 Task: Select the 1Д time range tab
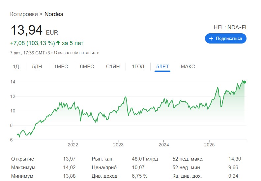16,67
